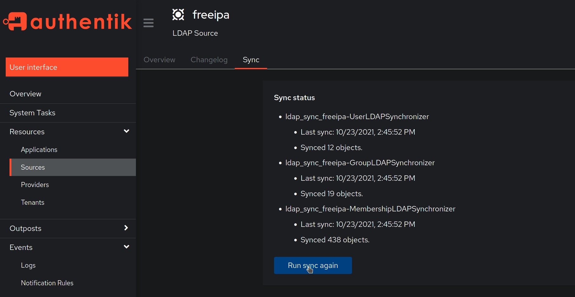
Task: Click the Run sync again button
Action: [313, 265]
